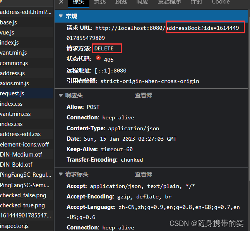This screenshot has height=231, width=250.
Task: Collapse the 响应头 section
Action: pos(61,95)
